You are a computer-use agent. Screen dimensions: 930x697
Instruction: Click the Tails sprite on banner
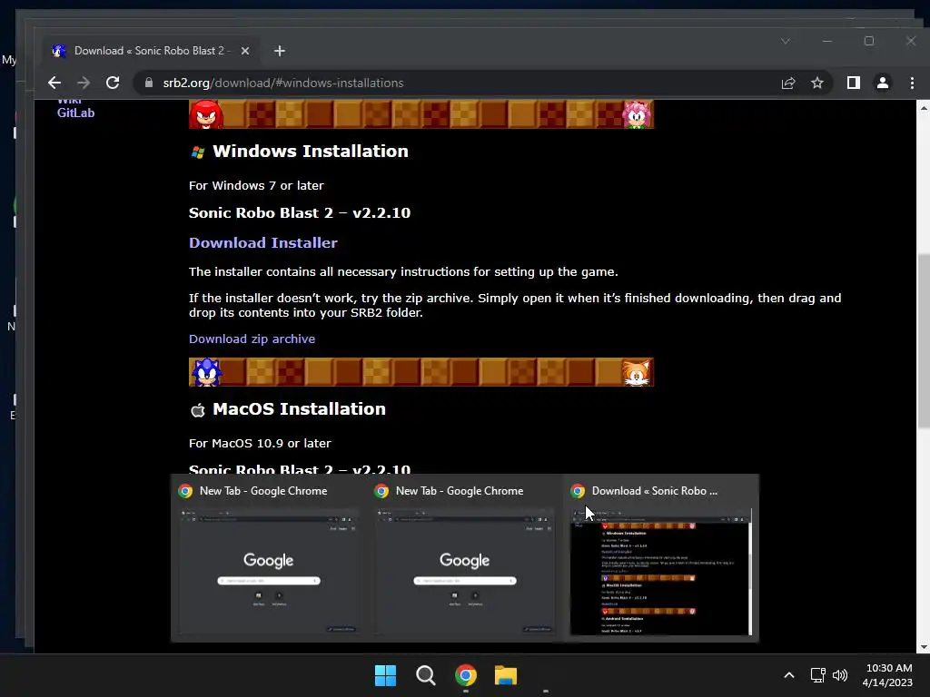click(x=637, y=372)
